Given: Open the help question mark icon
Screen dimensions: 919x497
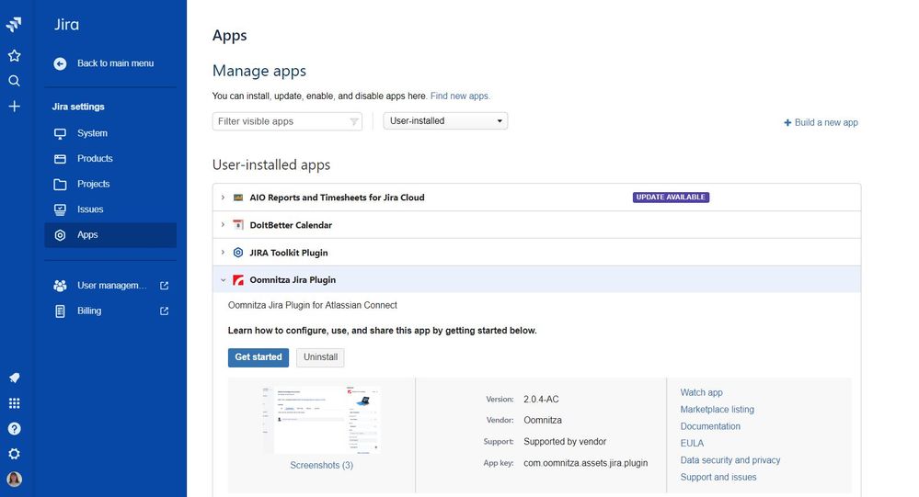Looking at the screenshot, I should coord(14,428).
